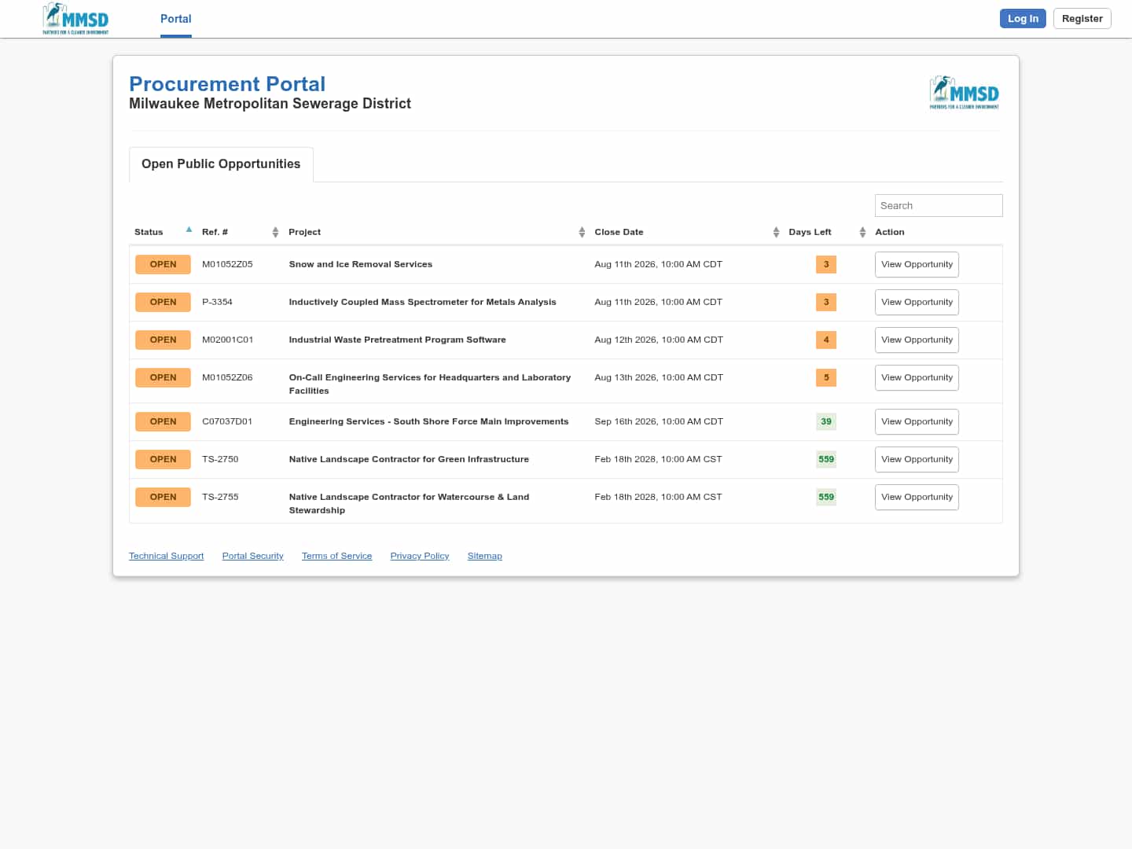1132x849 pixels.
Task: Click reference number P-3354
Action: point(217,302)
